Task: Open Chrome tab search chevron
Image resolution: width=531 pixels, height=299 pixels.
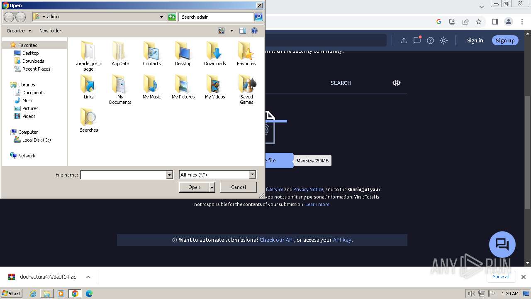Action: 482,7
